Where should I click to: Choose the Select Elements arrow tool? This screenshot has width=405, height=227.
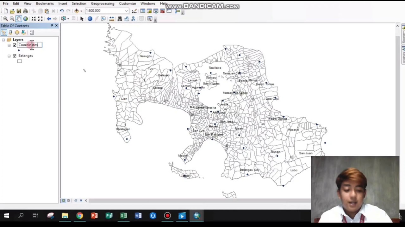point(82,19)
